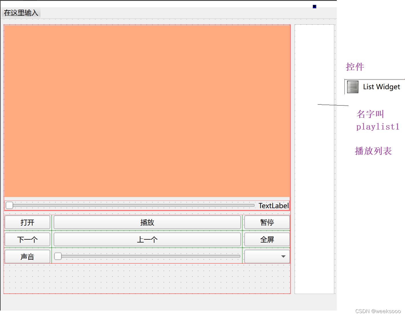The width and height of the screenshot is (405, 316).
Task: Open the combo box beside the volume slider
Action: click(267, 257)
